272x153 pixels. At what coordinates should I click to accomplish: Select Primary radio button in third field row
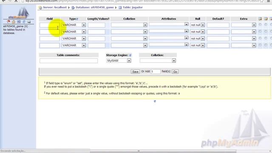coord(260,38)
